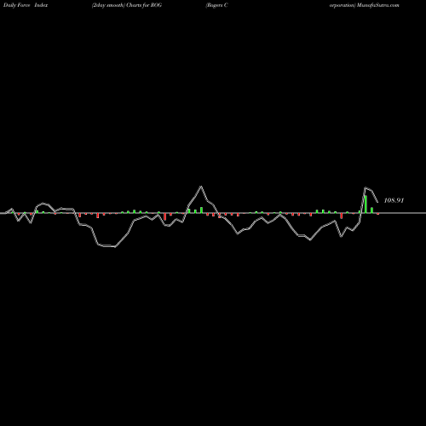Click the 108.91 value label
Image resolution: width=426 pixels, height=426 pixels.
tap(394, 200)
